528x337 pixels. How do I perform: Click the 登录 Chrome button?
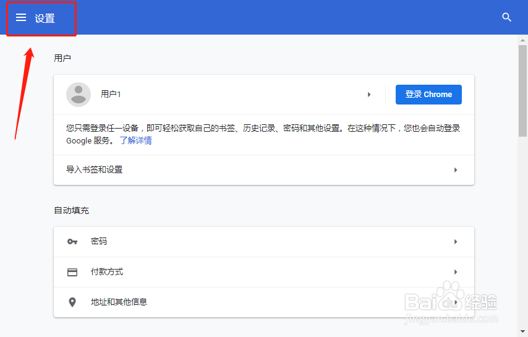pos(428,95)
